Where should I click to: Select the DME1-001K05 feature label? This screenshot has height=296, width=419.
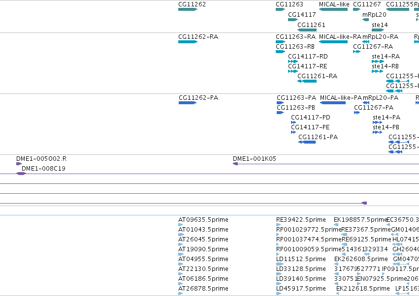(x=255, y=159)
